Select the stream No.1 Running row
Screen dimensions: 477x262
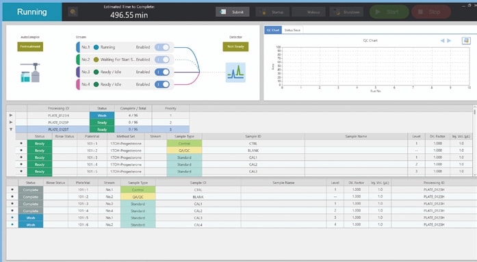click(x=125, y=47)
